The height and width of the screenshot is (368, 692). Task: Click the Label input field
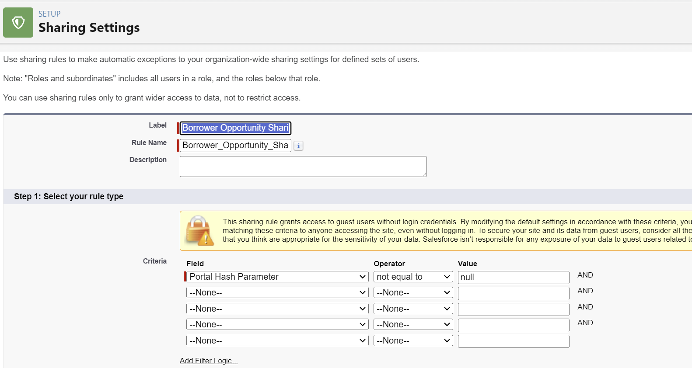point(235,128)
